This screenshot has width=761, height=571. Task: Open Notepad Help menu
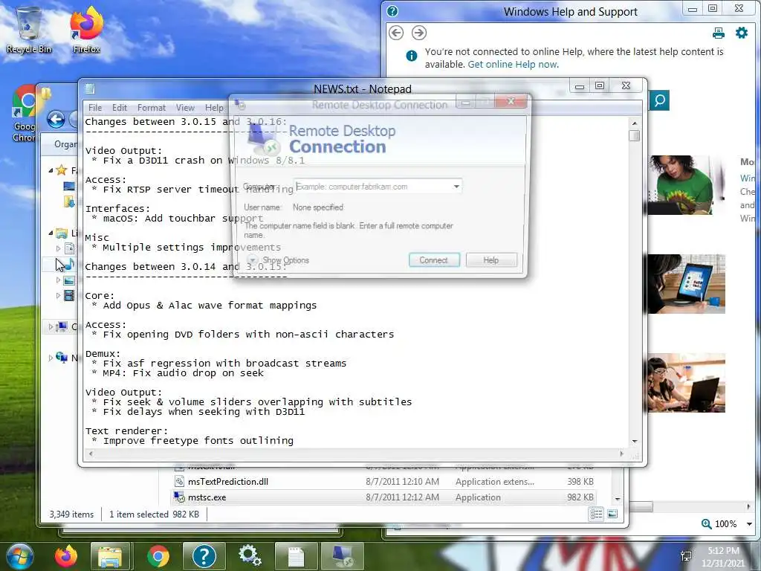(x=214, y=108)
